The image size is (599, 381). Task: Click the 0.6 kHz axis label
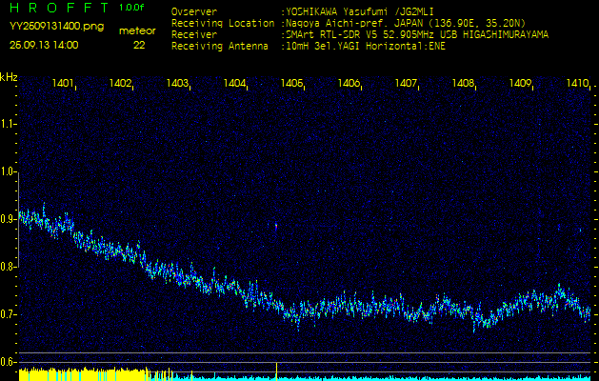(x=9, y=361)
